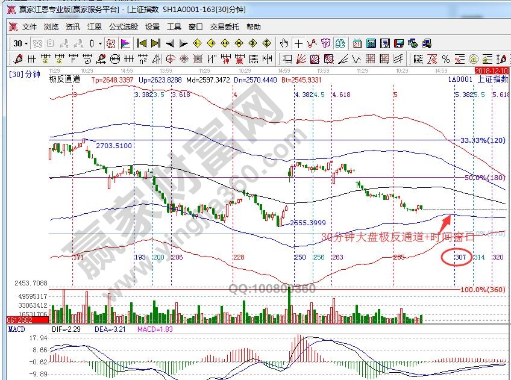Toggle the red Gann pattern indicator button
Screen dimensions: 511x380
pos(111,43)
